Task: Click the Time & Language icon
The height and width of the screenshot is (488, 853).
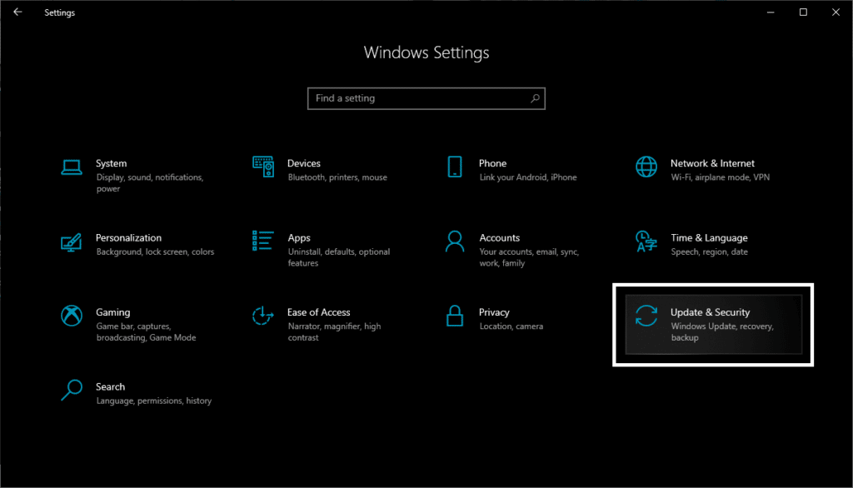Action: pyautogui.click(x=646, y=242)
